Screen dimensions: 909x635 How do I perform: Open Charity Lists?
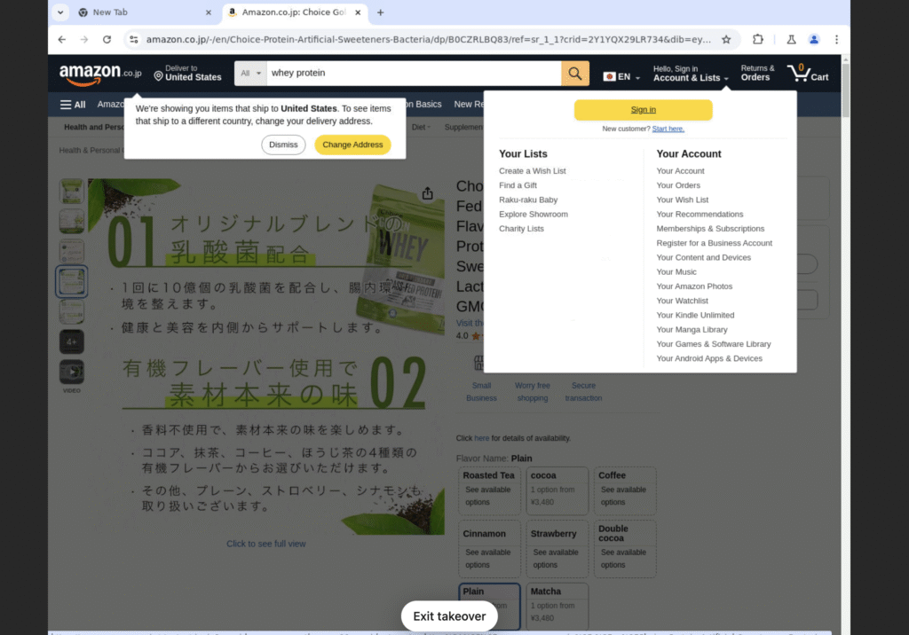tap(521, 229)
